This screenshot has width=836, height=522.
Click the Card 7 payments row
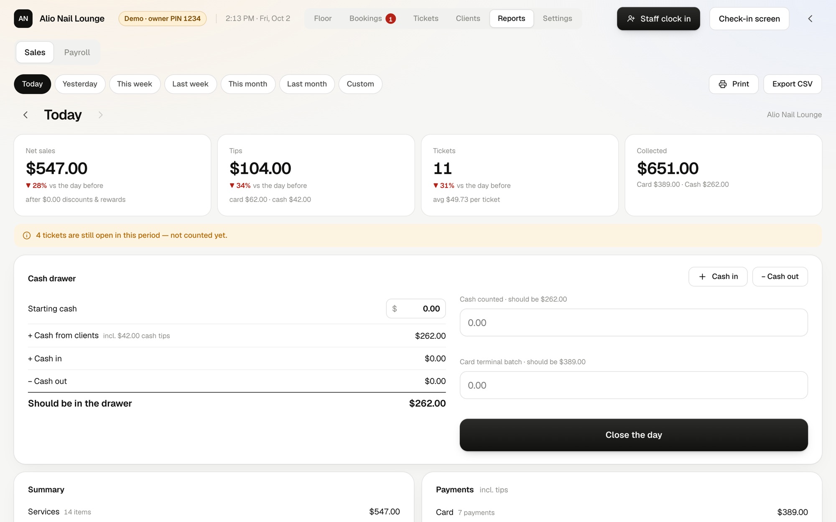tap(622, 512)
